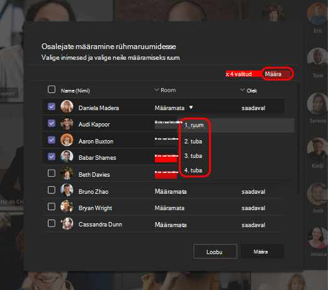This screenshot has height=290, width=328.
Task: Uncheck Daniela Madera's checkbox
Action: (52, 106)
